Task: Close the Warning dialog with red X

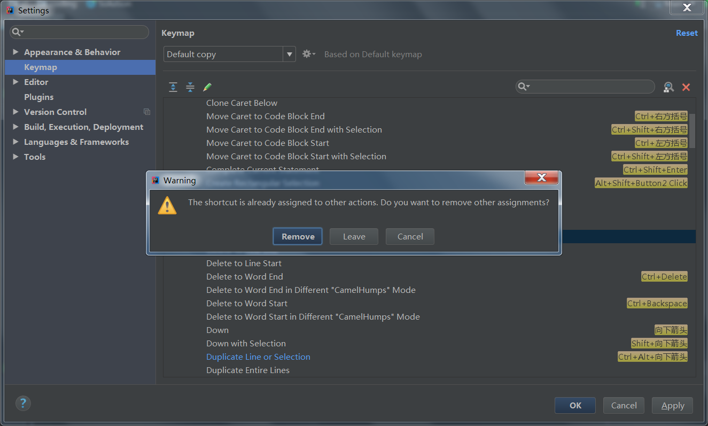Action: 541,177
